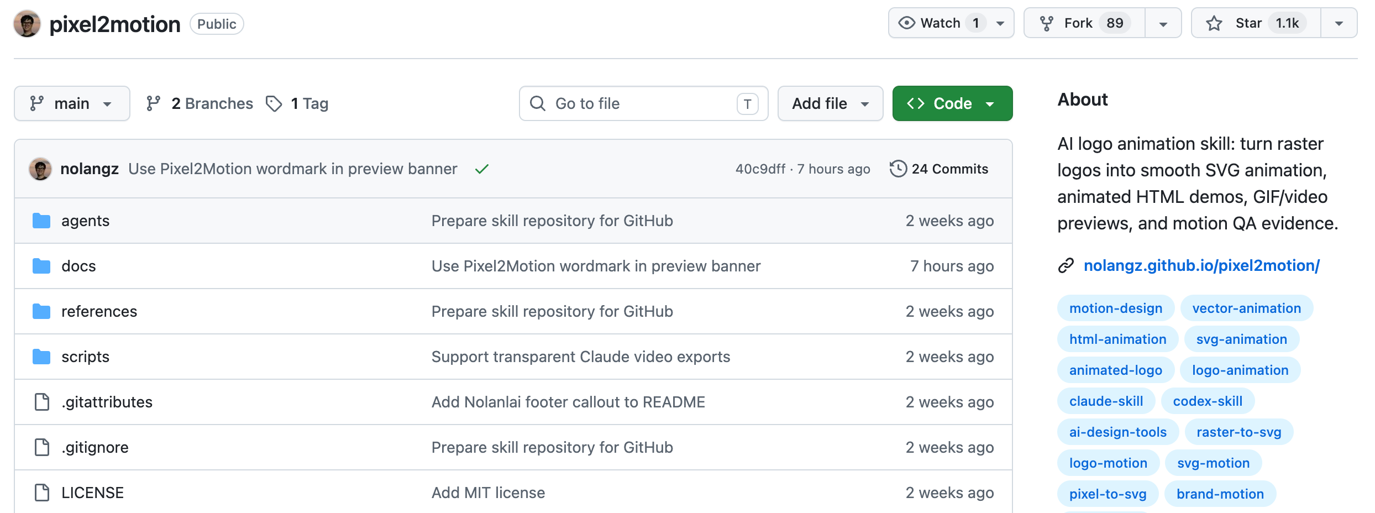Click the star icon on the Star button

[1214, 23]
